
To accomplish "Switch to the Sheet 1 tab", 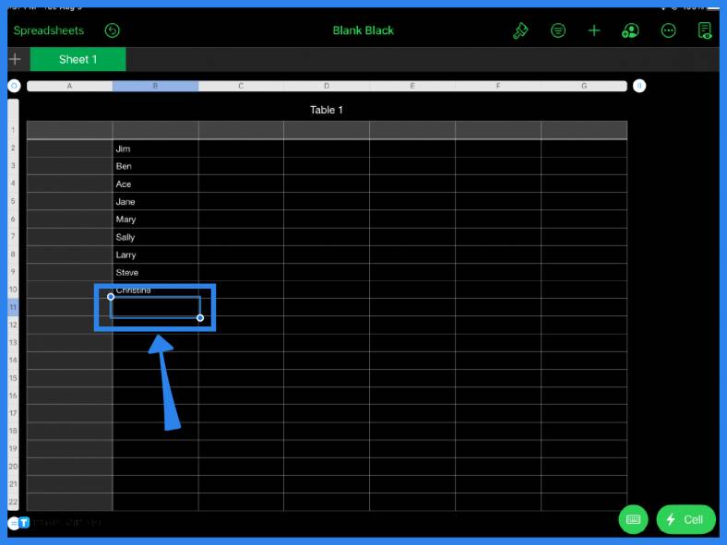I will click(x=77, y=59).
